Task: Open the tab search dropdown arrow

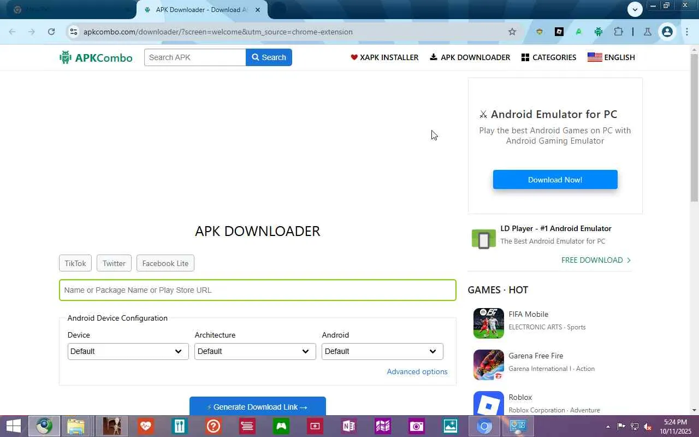Action: (x=635, y=9)
